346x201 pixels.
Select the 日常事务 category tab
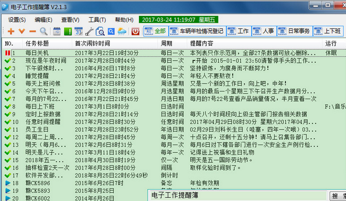294,31
